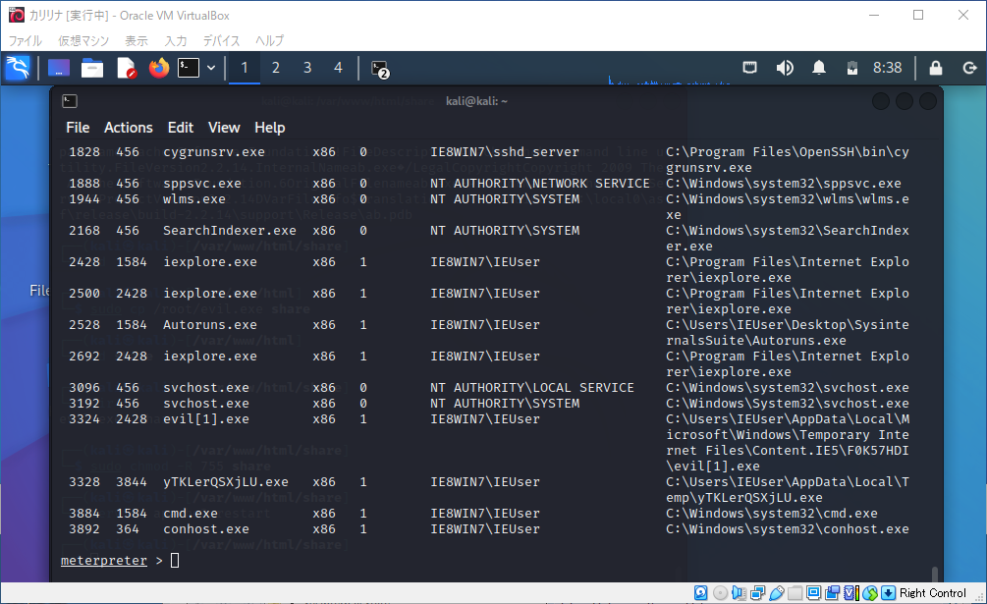Screen dimensions: 987x604
Task: Click VirtualBox keyboard capture arrow icon
Action: pos(888,592)
